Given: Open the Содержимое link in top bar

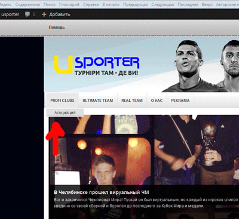Looking at the screenshot, I should point(27,4).
